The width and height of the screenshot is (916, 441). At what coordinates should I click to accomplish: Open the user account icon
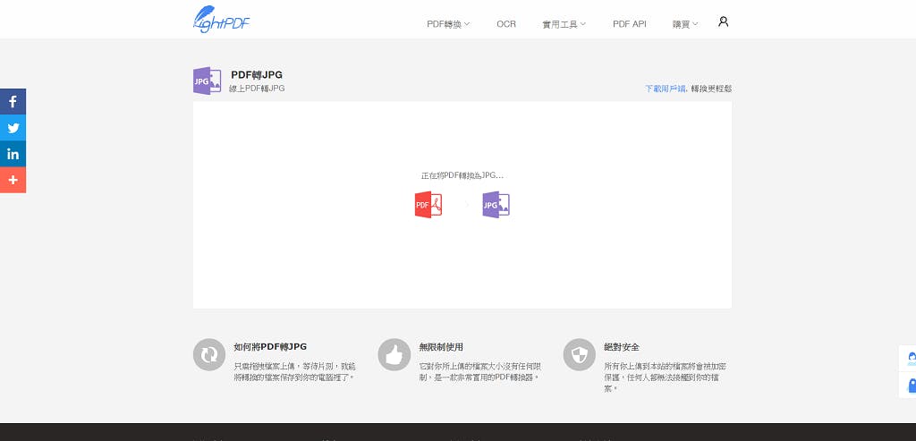coord(723,21)
